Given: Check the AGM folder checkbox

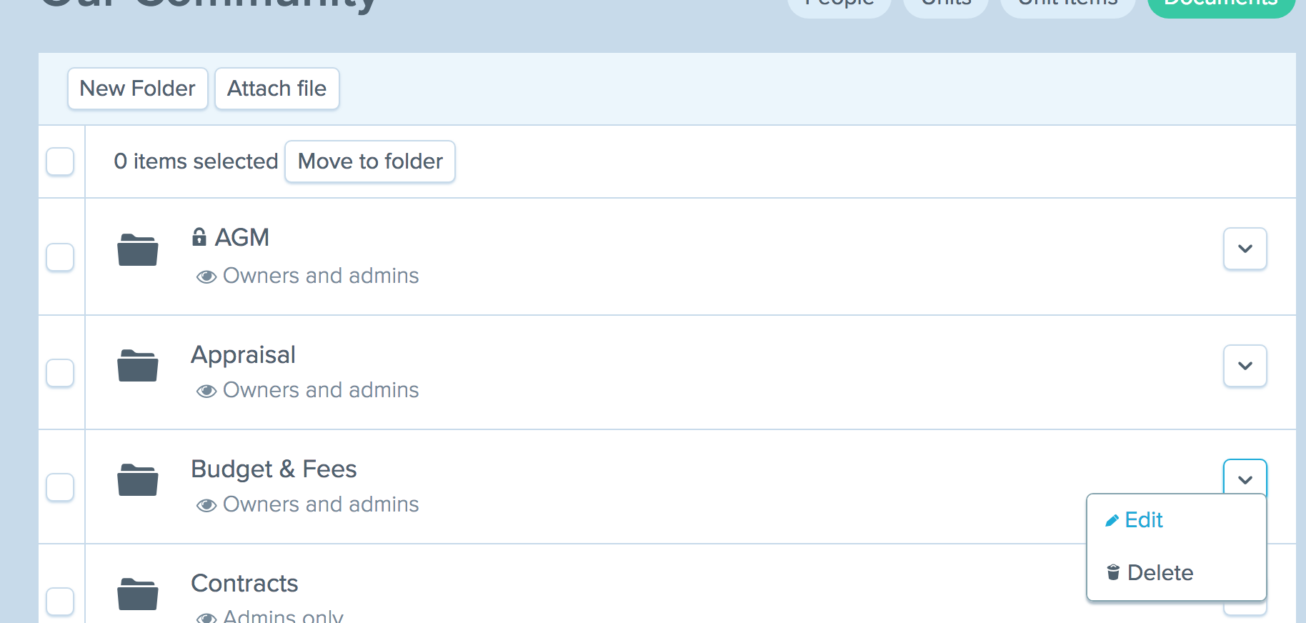Looking at the screenshot, I should [x=60, y=257].
